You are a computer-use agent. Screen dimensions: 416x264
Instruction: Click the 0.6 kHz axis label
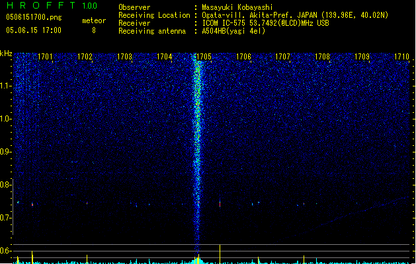5,251
